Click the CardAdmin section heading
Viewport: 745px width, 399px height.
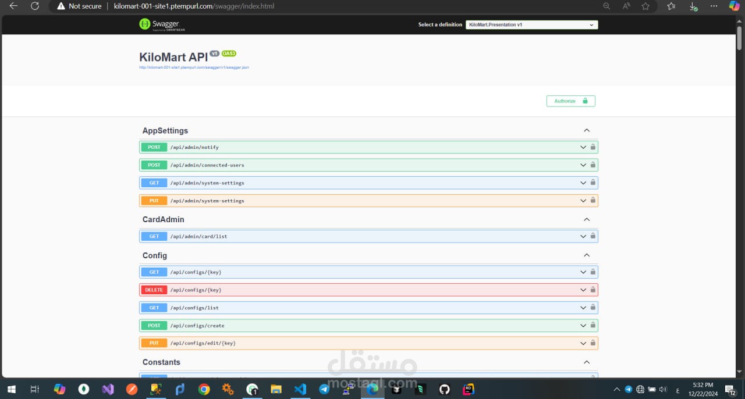coord(164,219)
